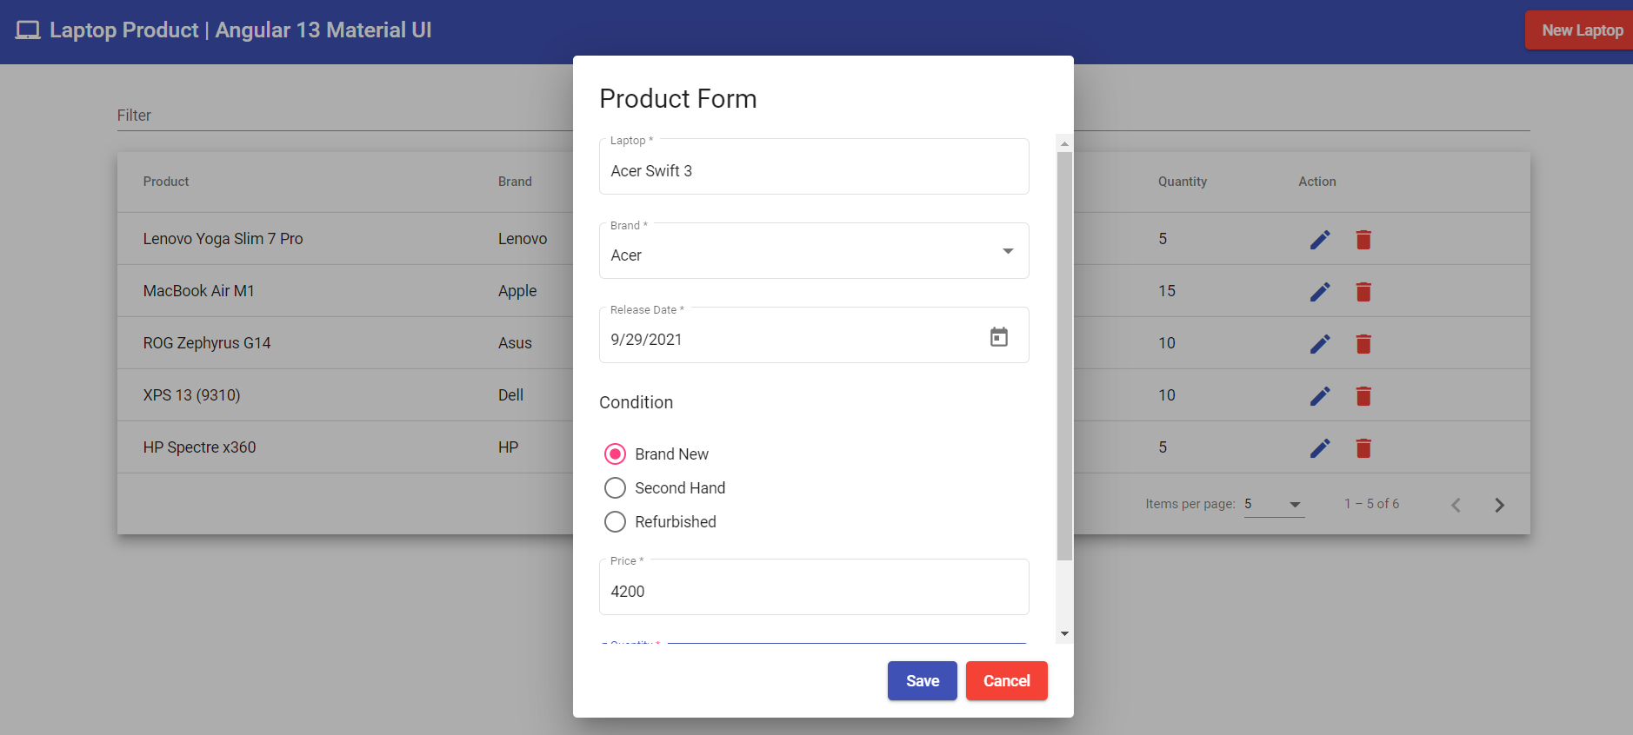Click the Laptop Product Angular 13 title

(x=241, y=30)
